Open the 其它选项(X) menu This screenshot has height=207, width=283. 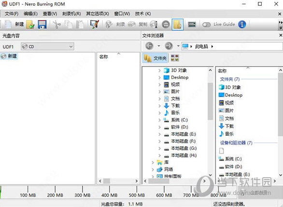98,13
